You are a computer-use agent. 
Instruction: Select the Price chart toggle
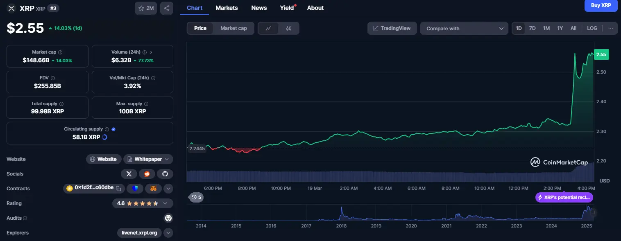pyautogui.click(x=200, y=28)
